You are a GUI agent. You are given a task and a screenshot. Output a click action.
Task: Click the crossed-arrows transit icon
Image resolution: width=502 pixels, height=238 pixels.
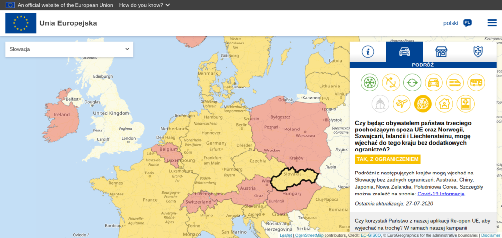click(391, 82)
